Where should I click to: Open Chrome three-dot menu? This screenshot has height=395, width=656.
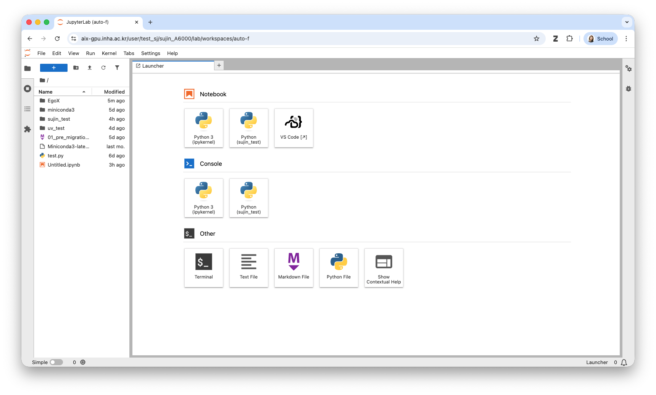(626, 39)
